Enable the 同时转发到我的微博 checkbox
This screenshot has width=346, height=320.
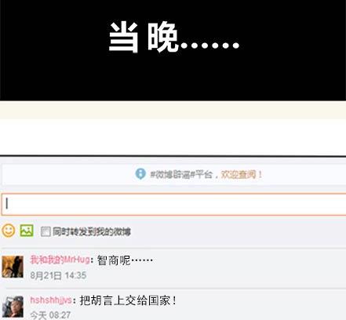(x=46, y=231)
